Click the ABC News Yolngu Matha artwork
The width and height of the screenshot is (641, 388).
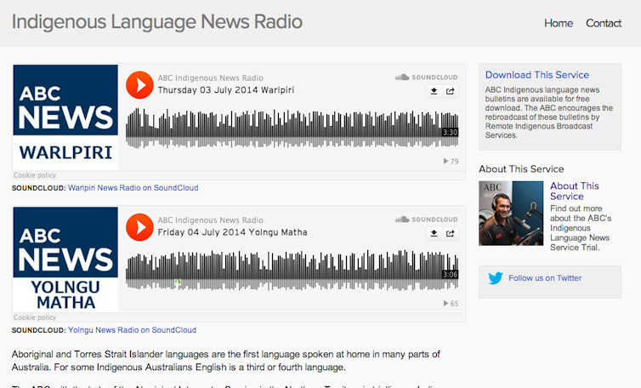65,260
